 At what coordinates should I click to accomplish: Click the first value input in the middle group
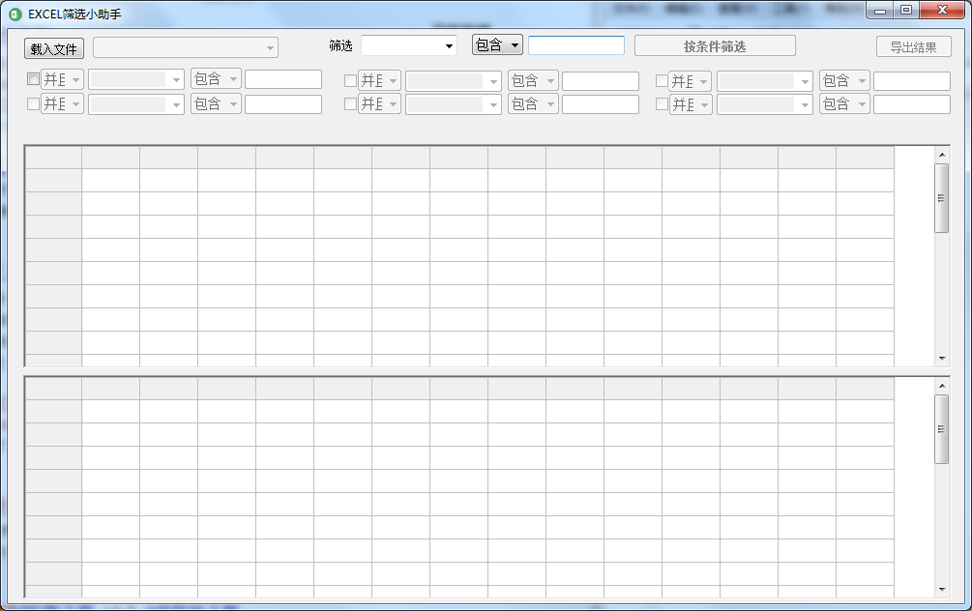(x=600, y=81)
